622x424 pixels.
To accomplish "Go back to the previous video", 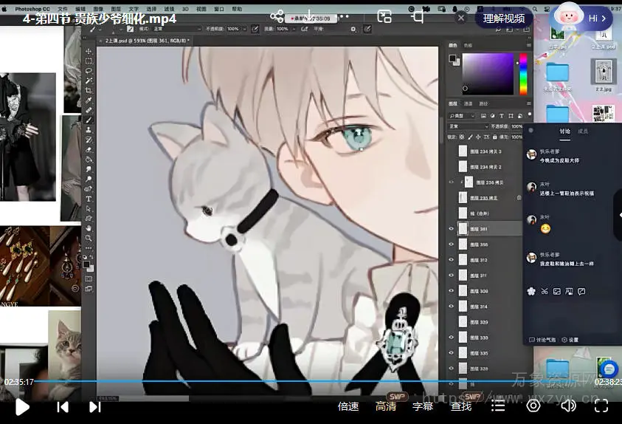I will click(x=63, y=406).
